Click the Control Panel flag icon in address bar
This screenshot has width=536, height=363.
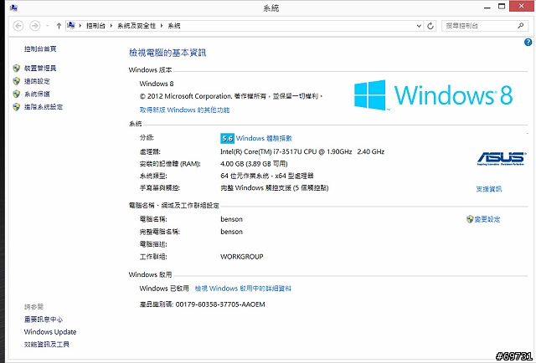tap(71, 25)
